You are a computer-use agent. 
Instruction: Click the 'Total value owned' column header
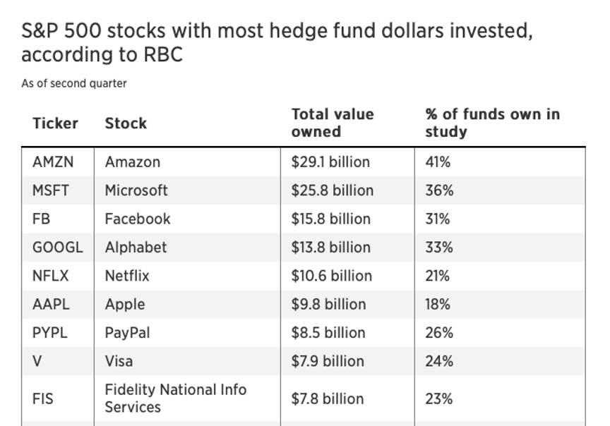[333, 123]
